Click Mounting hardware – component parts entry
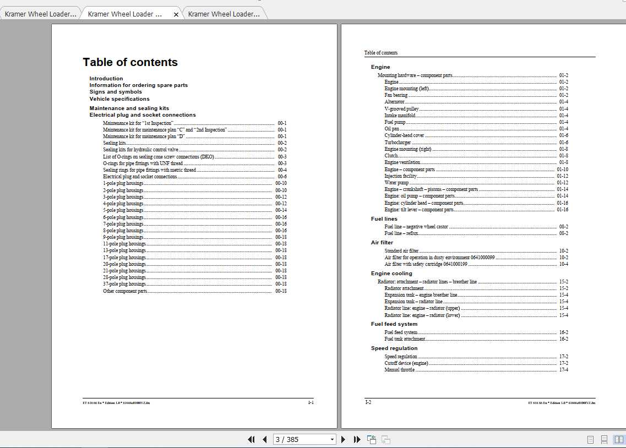 473,75
